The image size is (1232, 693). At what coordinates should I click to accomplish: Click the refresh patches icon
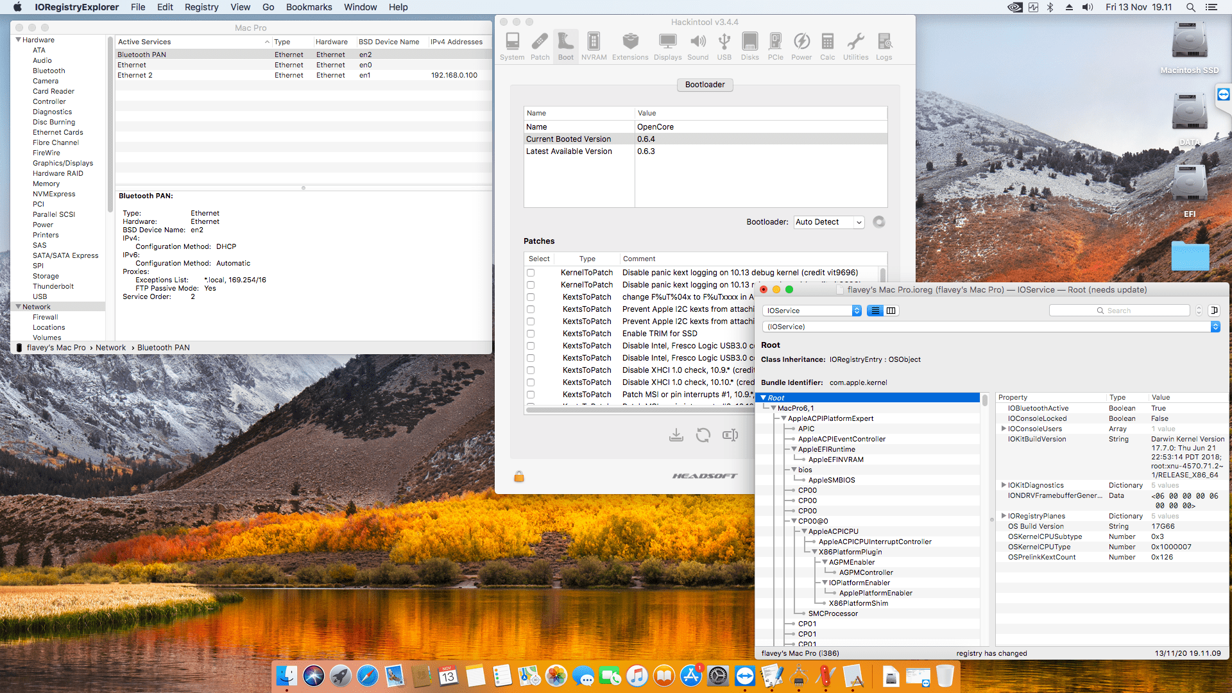coord(703,435)
